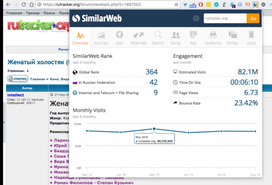Open the topic title Женатый холостяк
Screen dimensions: 272x185
coord(38,62)
